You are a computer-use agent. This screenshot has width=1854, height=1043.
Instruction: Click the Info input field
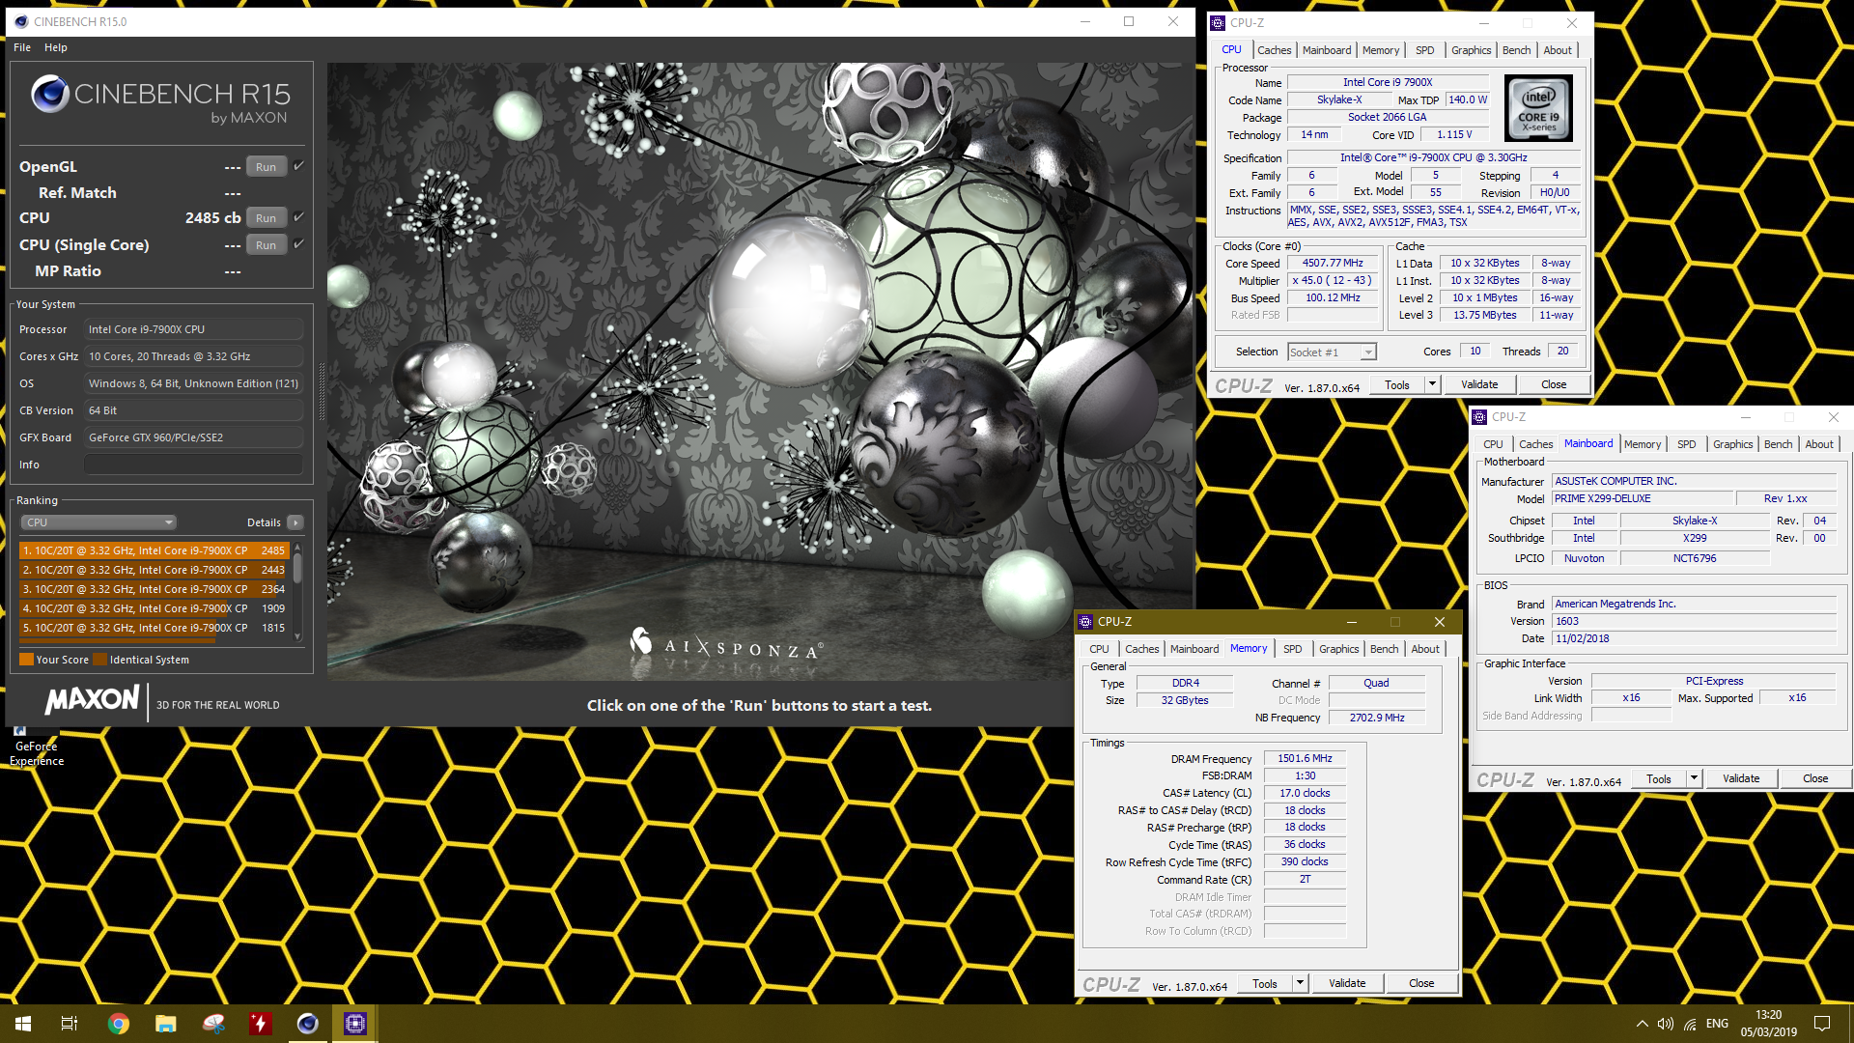click(193, 465)
